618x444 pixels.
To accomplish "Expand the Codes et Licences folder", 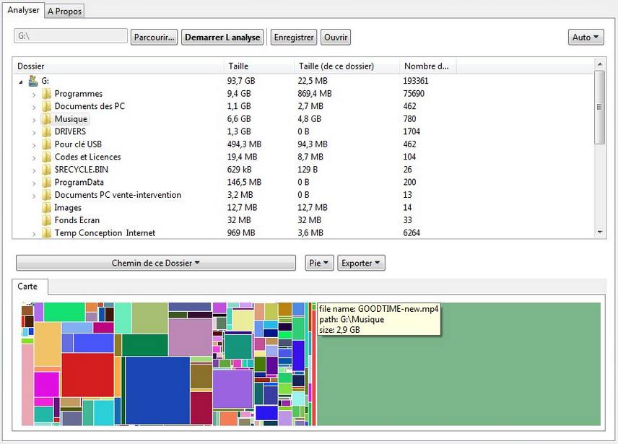I will (34, 157).
